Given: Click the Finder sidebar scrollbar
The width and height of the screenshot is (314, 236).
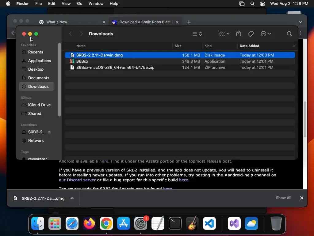Looking at the screenshot, I should tap(59, 80).
